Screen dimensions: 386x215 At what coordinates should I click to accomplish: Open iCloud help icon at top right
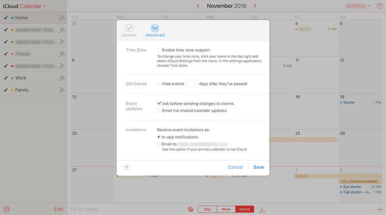379,6
